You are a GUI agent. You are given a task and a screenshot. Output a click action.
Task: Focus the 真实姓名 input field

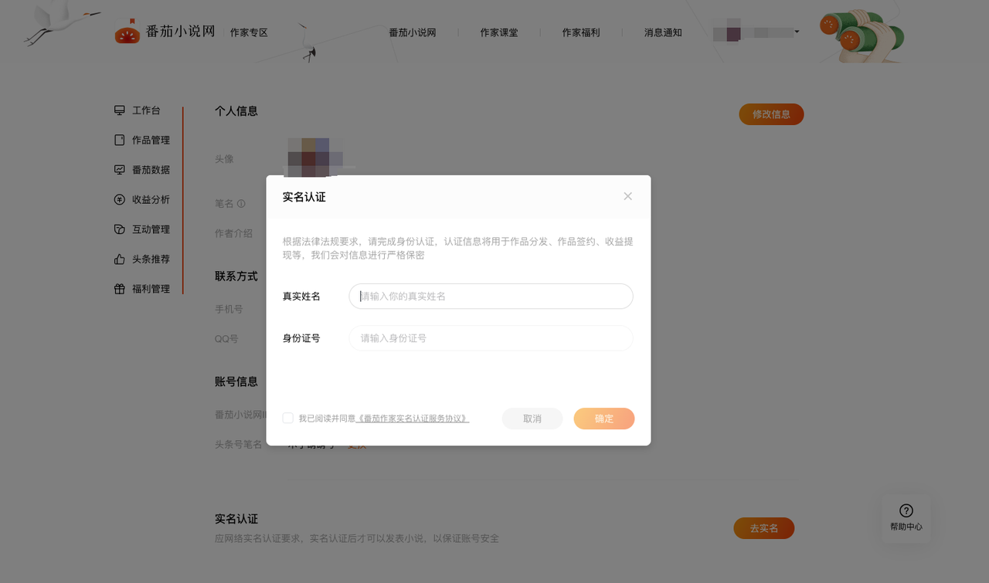491,296
